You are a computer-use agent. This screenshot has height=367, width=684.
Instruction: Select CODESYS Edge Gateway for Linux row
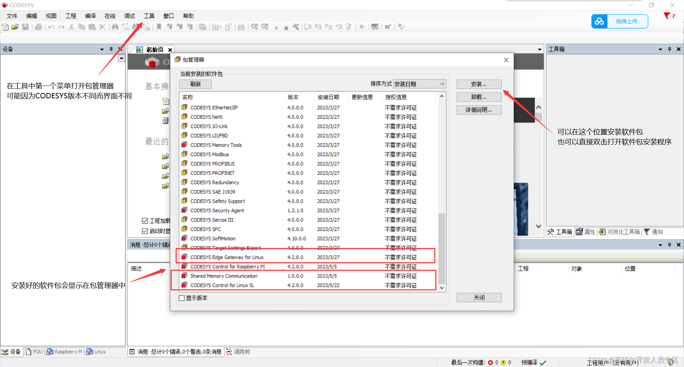(x=308, y=257)
